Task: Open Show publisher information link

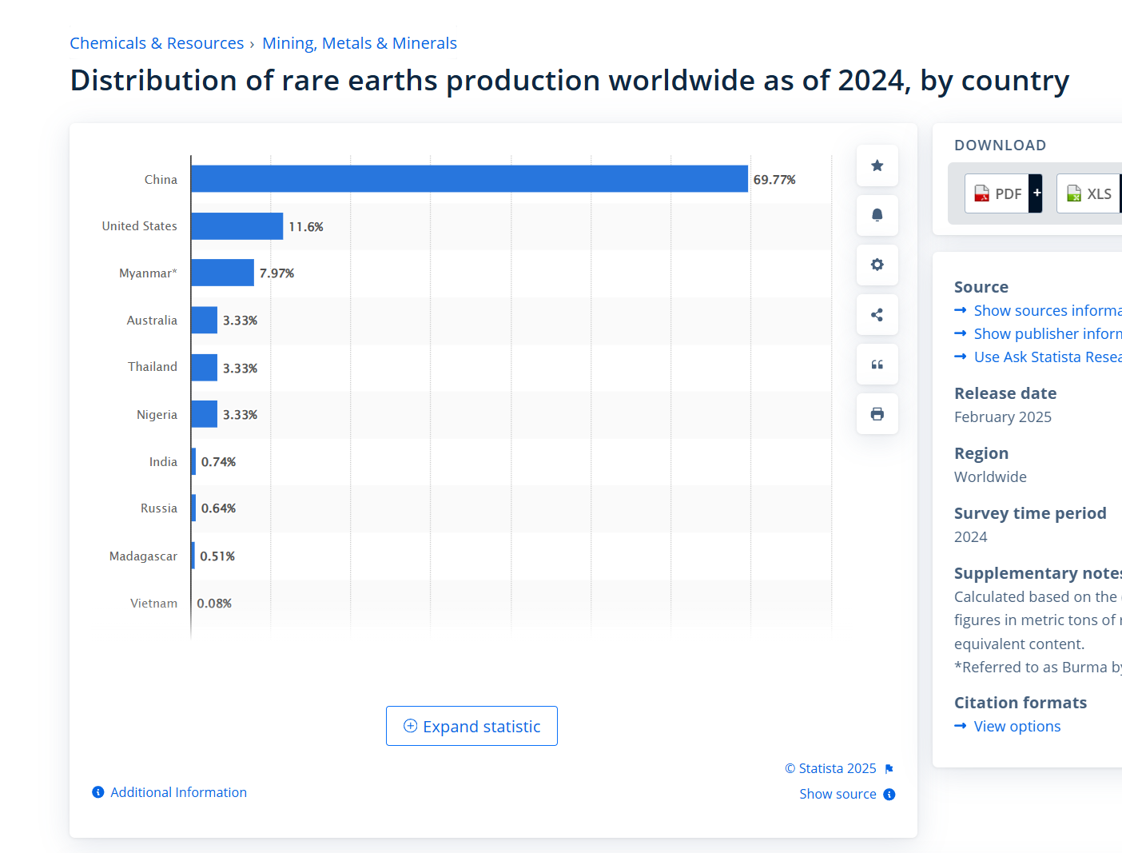Action: click(1047, 333)
